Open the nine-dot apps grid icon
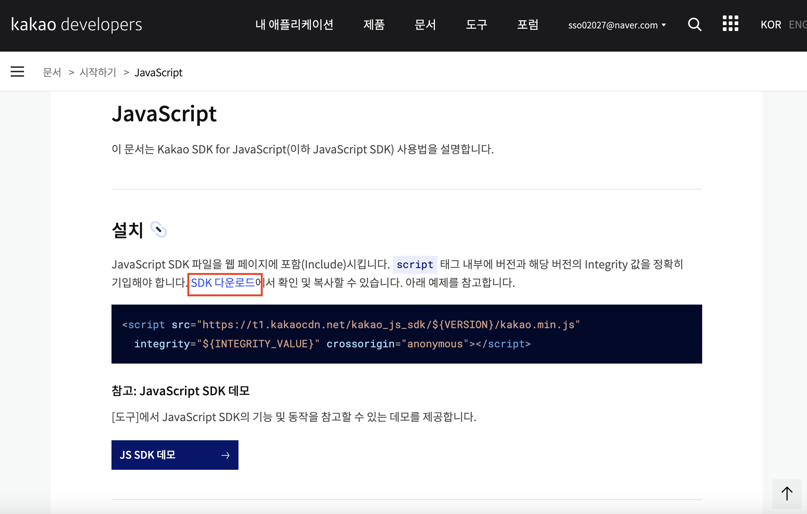Viewport: 807px width, 514px height. coord(730,24)
